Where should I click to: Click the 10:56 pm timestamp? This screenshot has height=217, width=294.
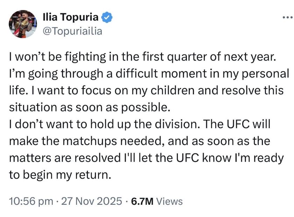tap(30, 201)
